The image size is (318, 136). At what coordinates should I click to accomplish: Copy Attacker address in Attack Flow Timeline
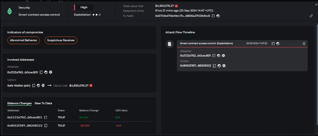214,56
